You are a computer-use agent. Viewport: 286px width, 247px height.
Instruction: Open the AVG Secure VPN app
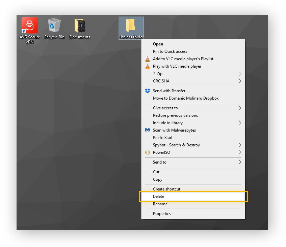click(x=29, y=25)
